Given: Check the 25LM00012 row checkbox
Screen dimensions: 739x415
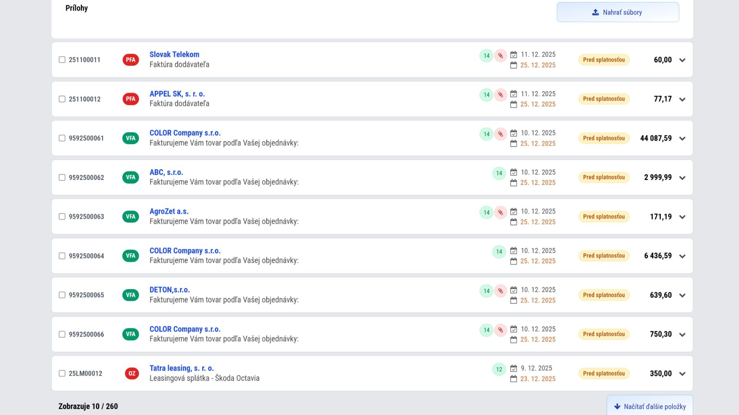Looking at the screenshot, I should click(x=62, y=373).
